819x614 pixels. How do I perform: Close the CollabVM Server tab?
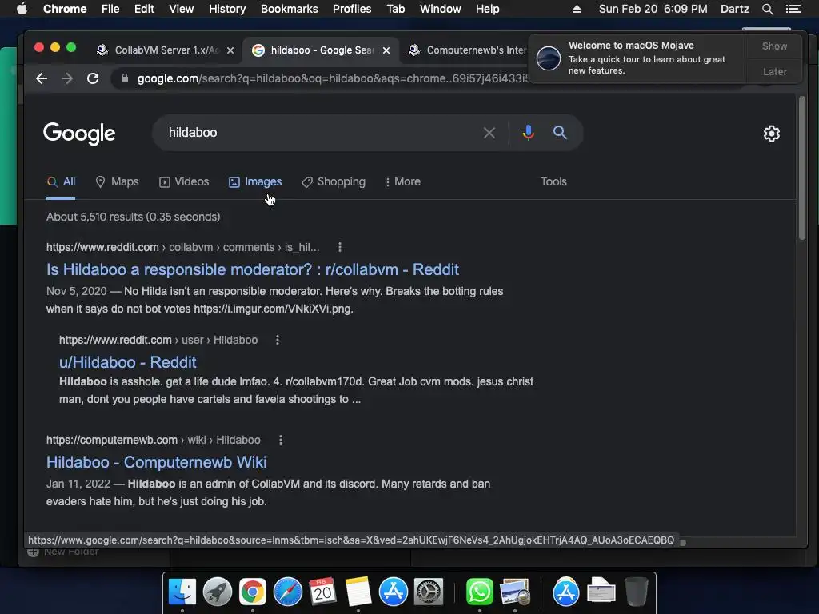[230, 50]
